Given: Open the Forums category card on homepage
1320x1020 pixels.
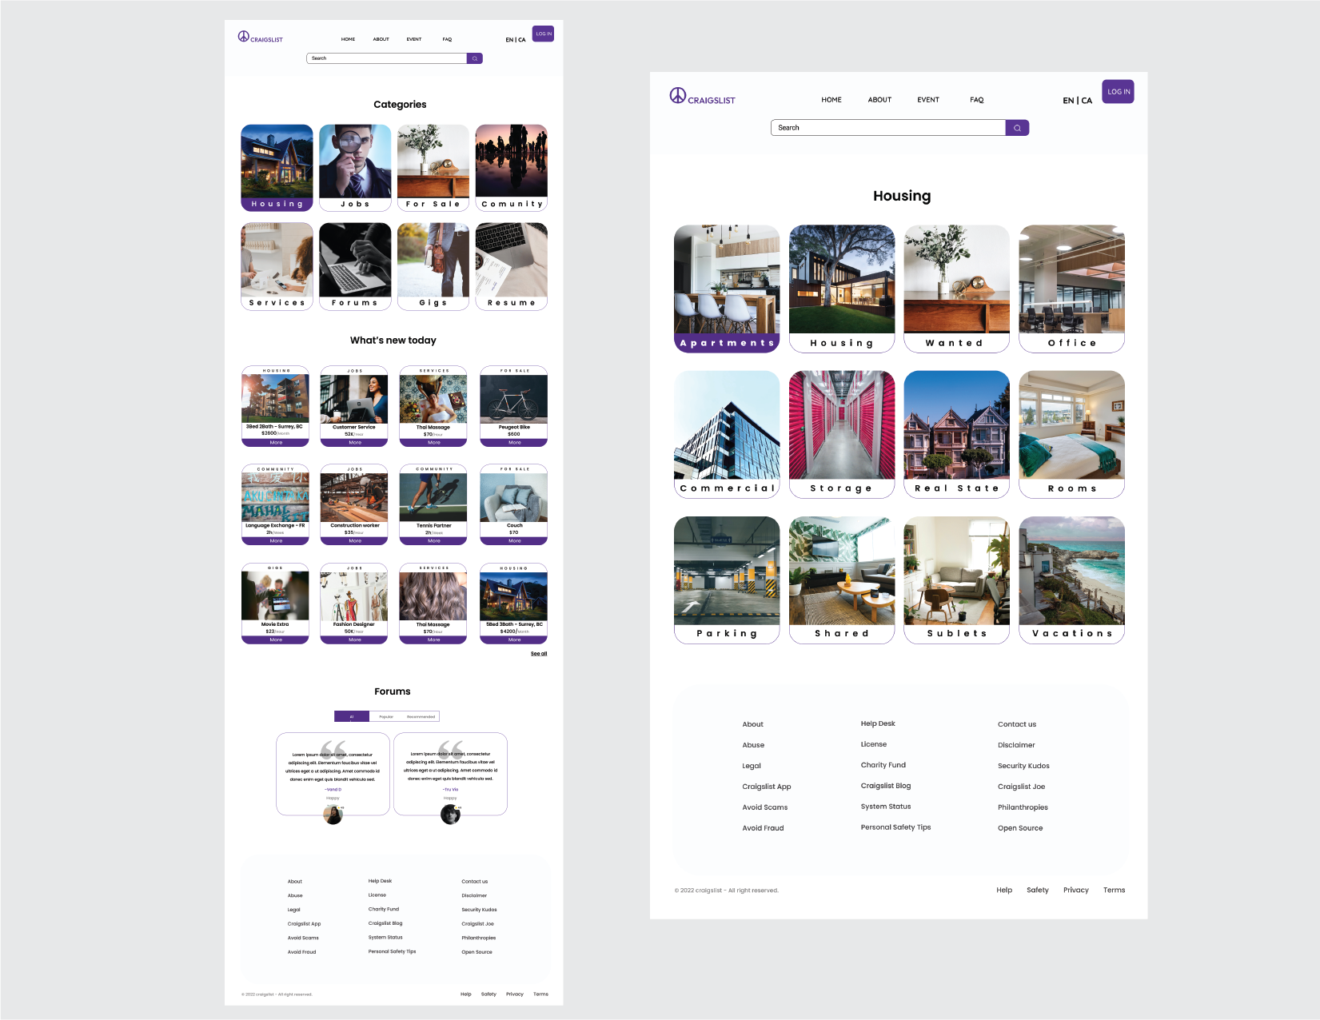Looking at the screenshot, I should click(x=355, y=266).
